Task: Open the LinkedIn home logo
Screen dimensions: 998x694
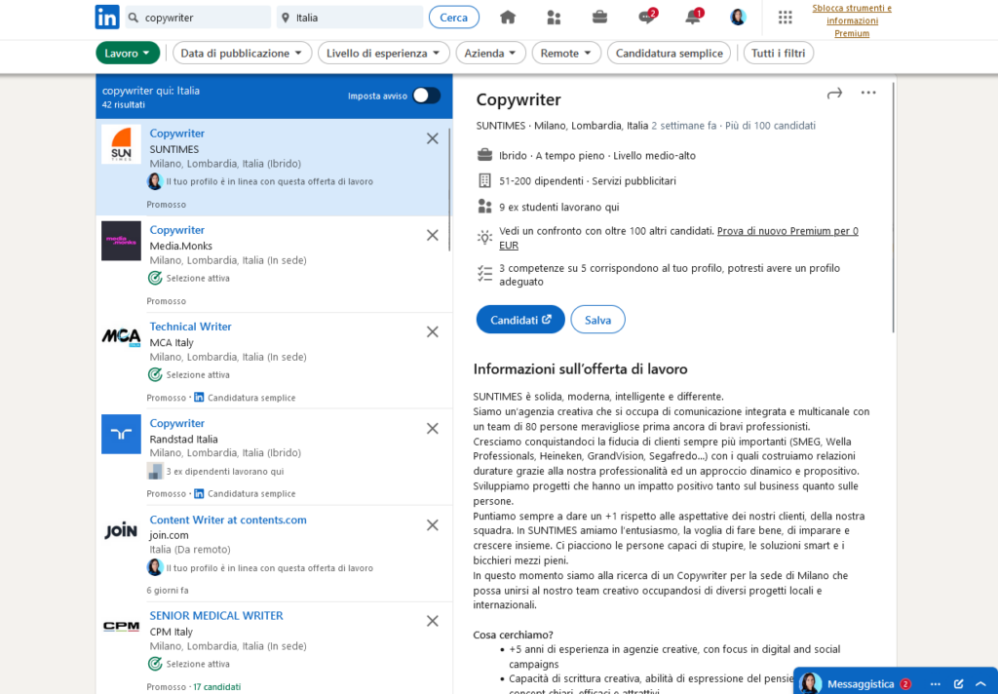Action: coord(107,18)
